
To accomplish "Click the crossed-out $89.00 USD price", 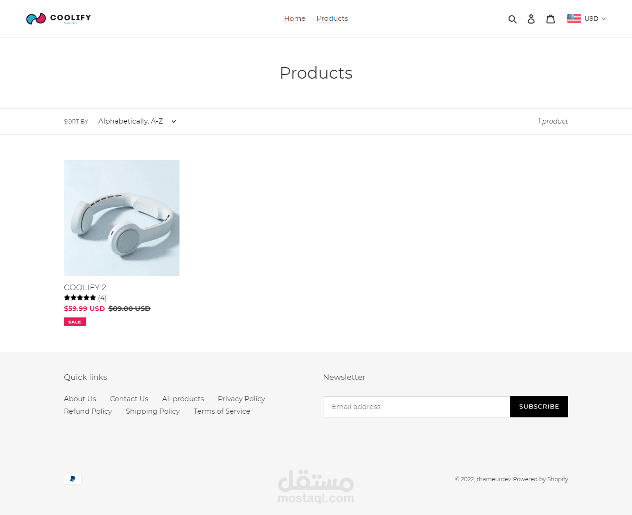I will pos(130,309).
